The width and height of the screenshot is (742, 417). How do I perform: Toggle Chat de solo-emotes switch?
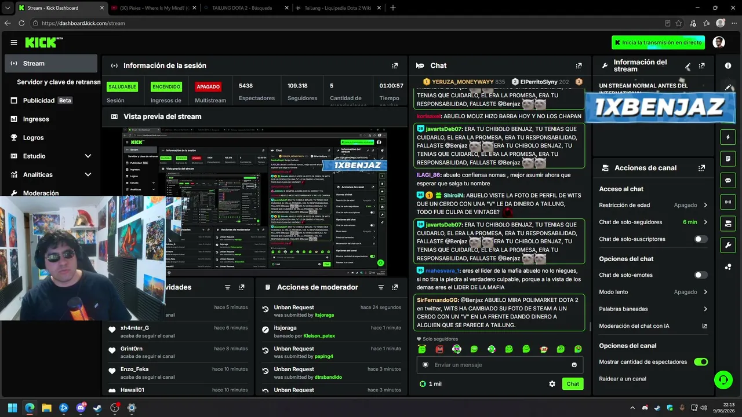tap(701, 275)
